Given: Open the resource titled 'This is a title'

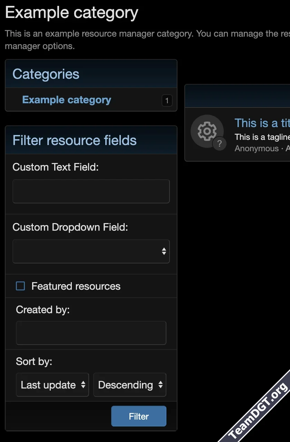Looking at the screenshot, I should (261, 123).
